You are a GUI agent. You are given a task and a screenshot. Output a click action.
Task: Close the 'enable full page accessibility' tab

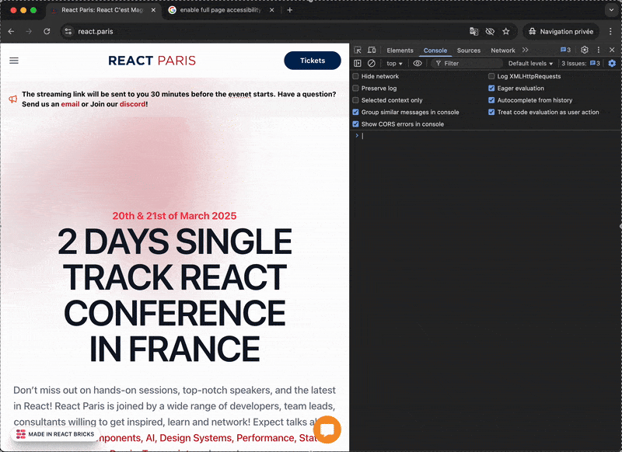point(271,10)
